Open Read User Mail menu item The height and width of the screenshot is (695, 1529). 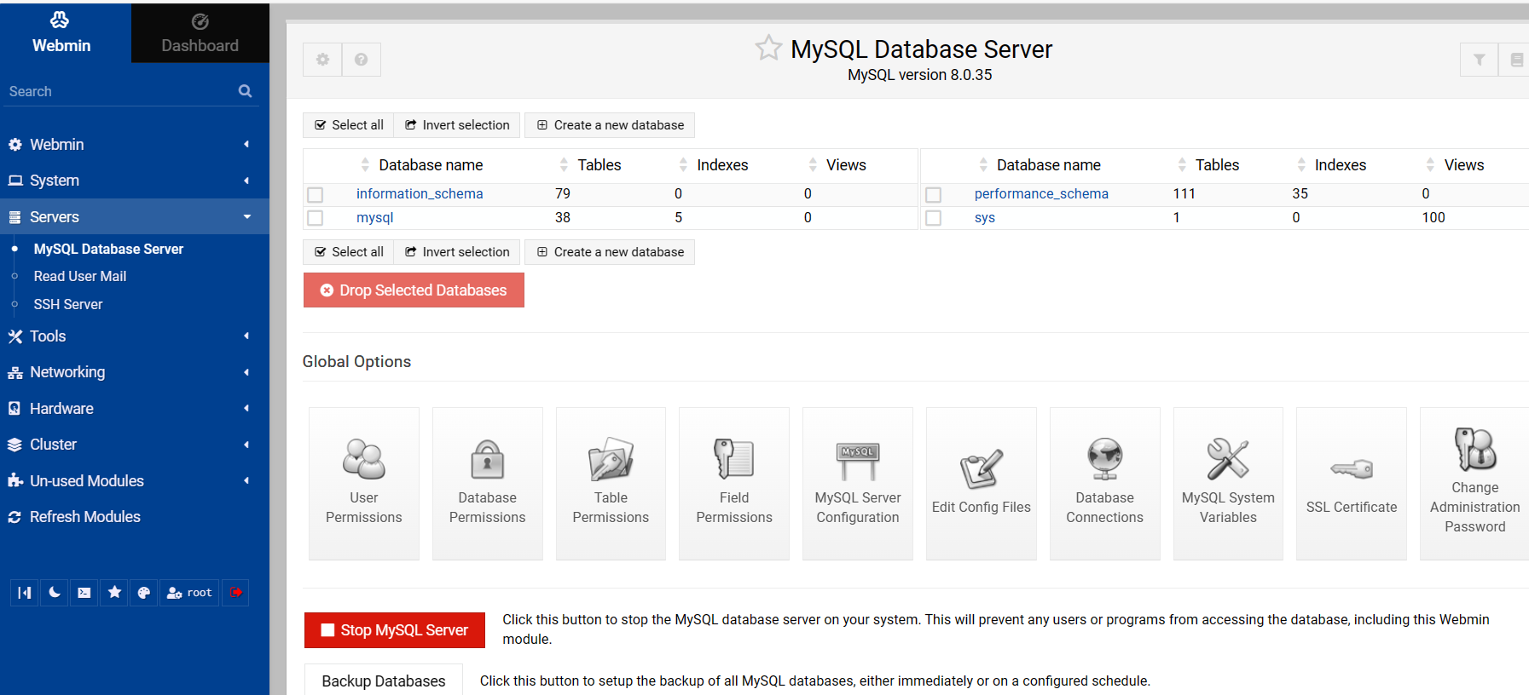coord(80,276)
